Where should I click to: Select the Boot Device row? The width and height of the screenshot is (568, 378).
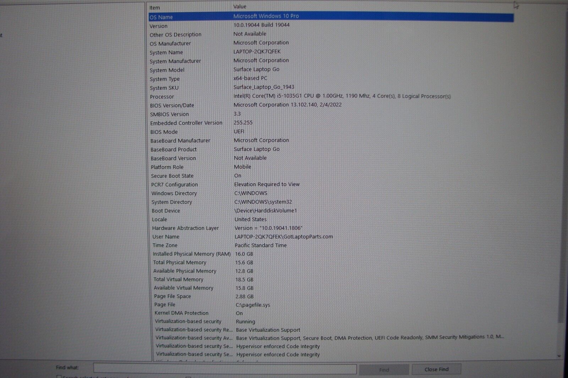coord(331,211)
